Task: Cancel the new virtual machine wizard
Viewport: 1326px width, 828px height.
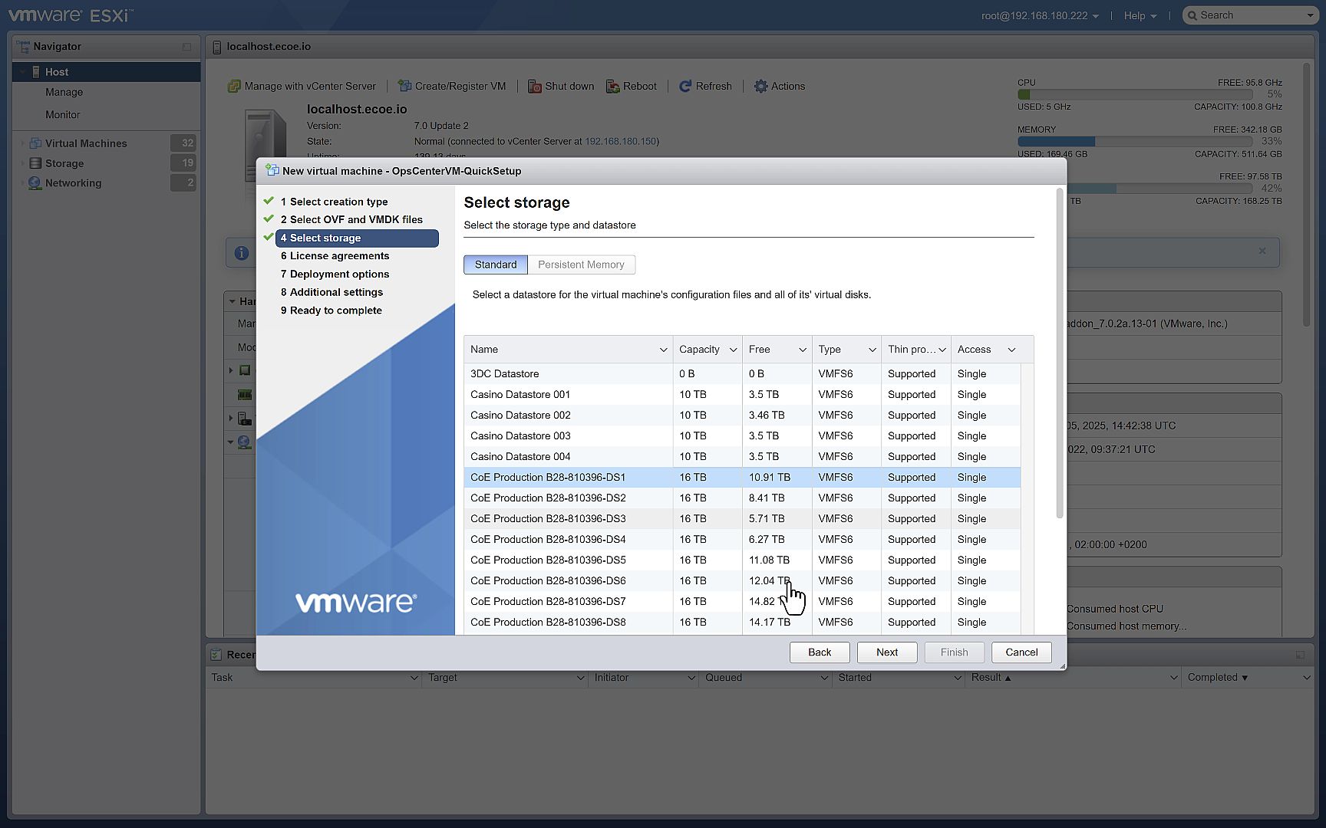Action: (1021, 652)
